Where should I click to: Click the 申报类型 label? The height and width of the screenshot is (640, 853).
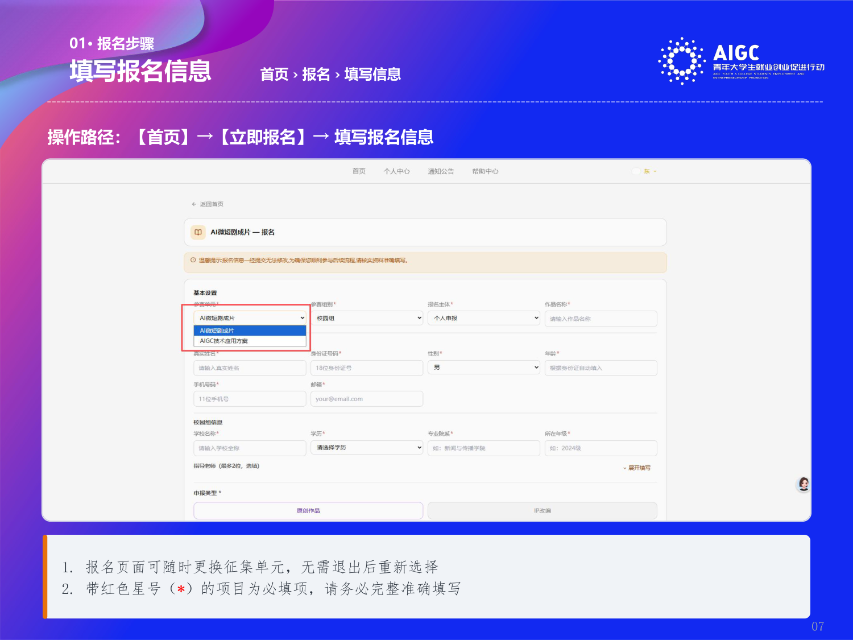tap(207, 493)
